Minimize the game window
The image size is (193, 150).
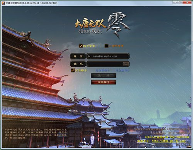click(x=175, y=2)
